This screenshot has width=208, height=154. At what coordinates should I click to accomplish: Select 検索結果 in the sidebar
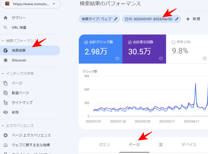tap(30, 51)
